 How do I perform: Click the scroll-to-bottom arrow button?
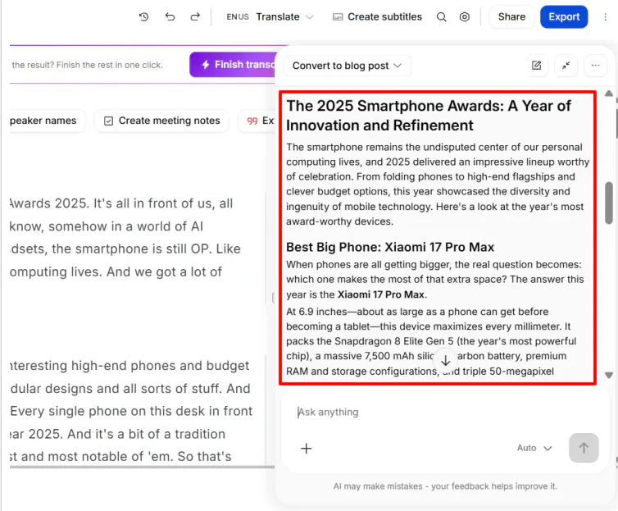click(x=445, y=360)
